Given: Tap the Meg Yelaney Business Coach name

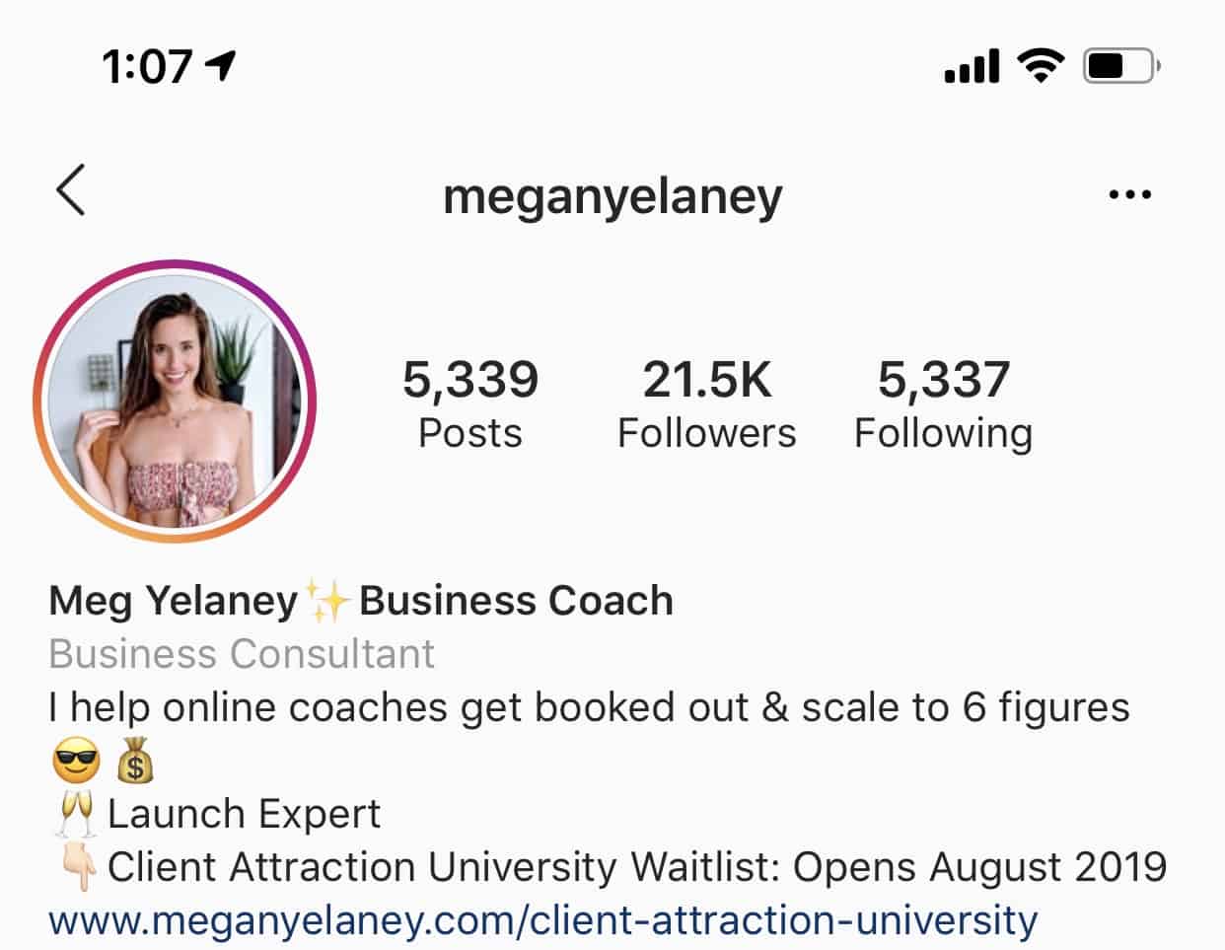Looking at the screenshot, I should coord(361,601).
